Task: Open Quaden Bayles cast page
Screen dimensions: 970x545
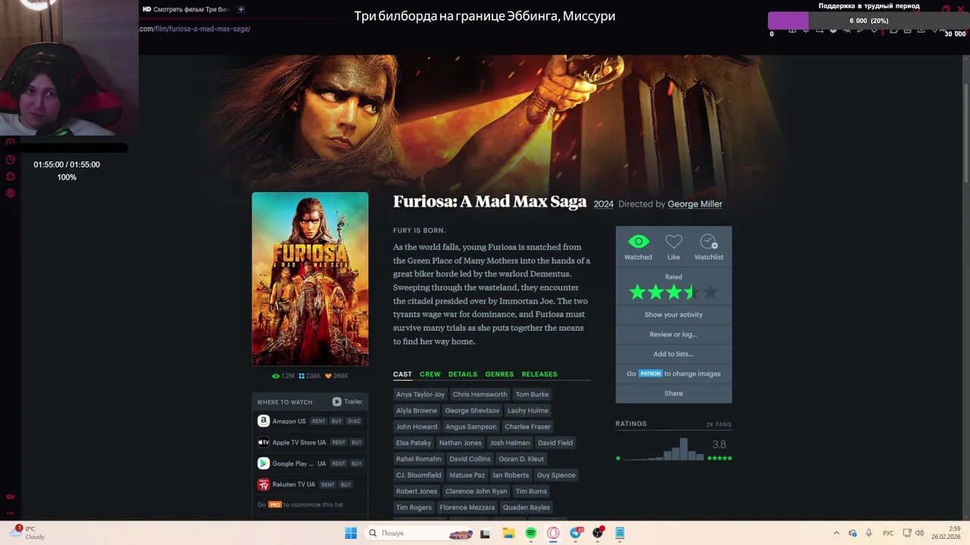Action: [526, 508]
